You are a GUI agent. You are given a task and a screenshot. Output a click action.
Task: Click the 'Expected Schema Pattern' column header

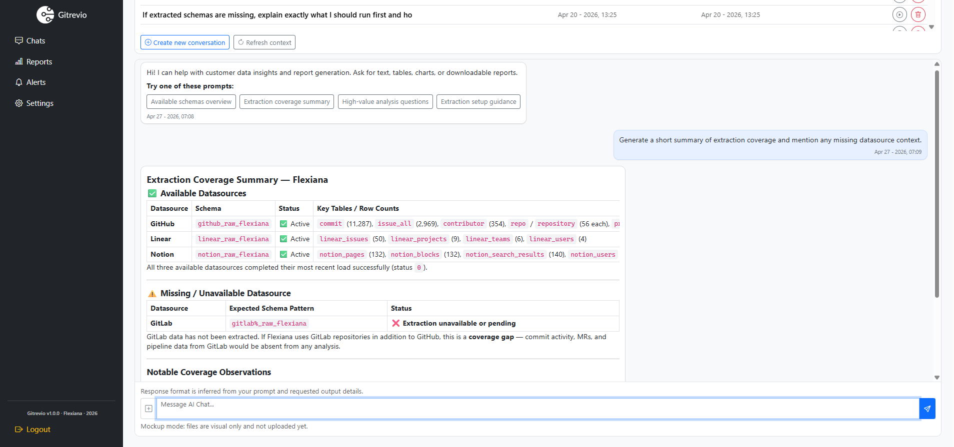click(x=271, y=309)
